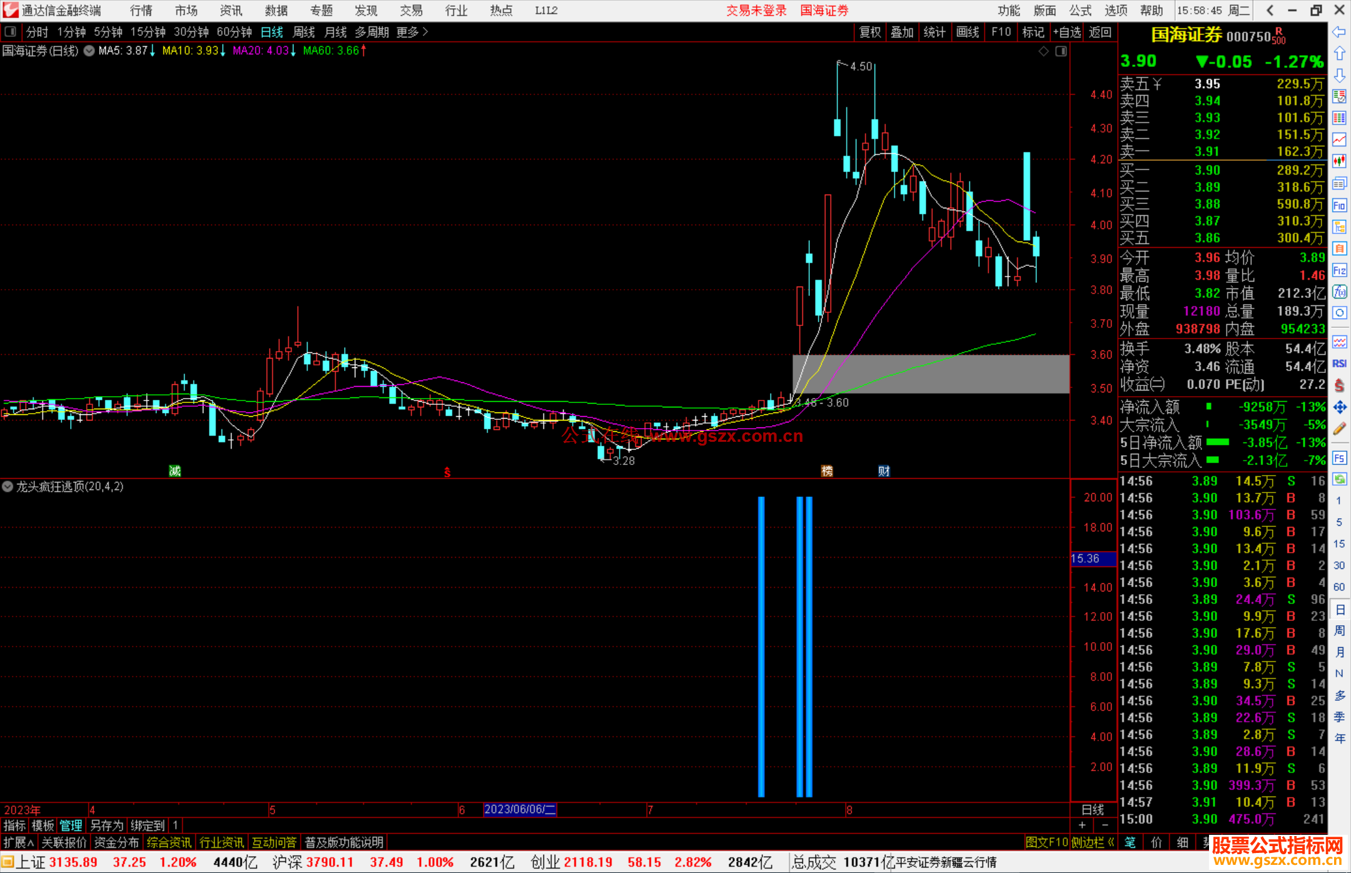This screenshot has width=1351, height=873.
Task: Click the RSI indicator sidebar icon
Action: coord(1339,364)
